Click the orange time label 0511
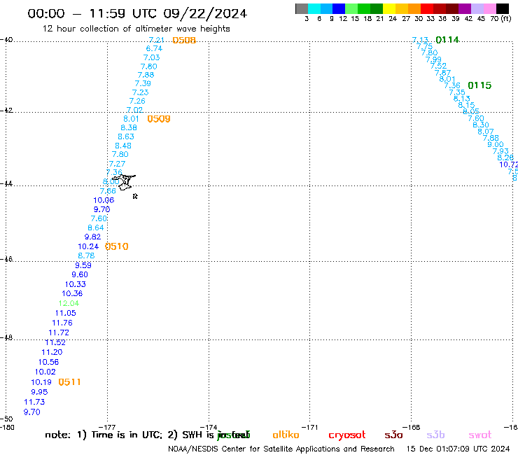 point(69,382)
